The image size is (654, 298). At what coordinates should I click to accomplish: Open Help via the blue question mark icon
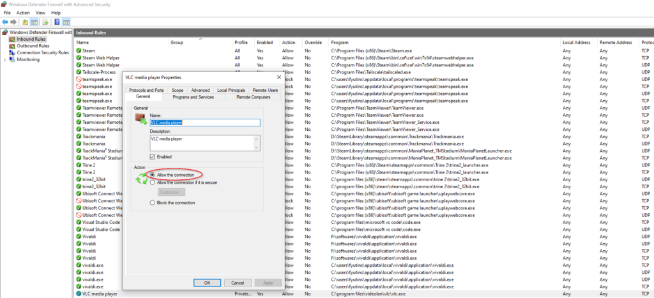(56, 22)
